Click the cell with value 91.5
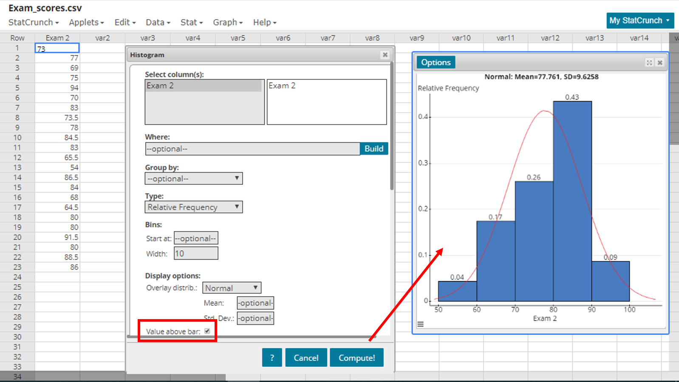This screenshot has width=679, height=382. click(x=57, y=237)
